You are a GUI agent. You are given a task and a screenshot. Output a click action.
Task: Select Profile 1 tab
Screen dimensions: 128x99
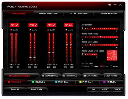[x=16, y=82]
